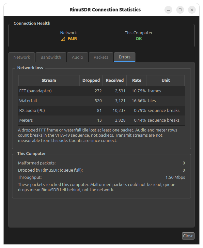This screenshot has height=248, width=203.
Task: Click the 'tiles' unit cell
Action: pyautogui.click(x=152, y=101)
